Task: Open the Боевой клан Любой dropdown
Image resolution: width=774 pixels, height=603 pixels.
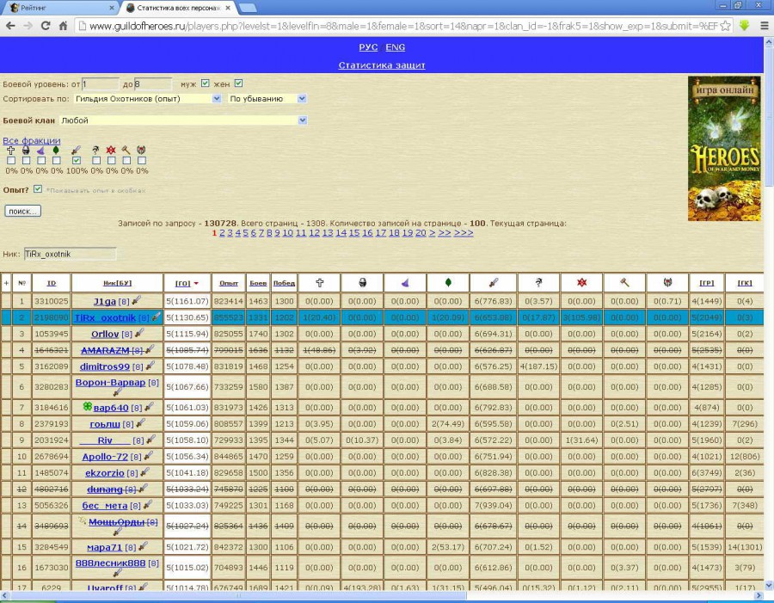Action: 183,120
